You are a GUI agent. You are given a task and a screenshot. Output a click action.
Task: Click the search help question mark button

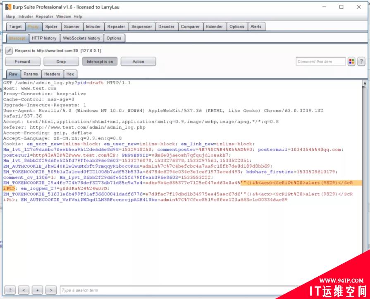[10, 290]
